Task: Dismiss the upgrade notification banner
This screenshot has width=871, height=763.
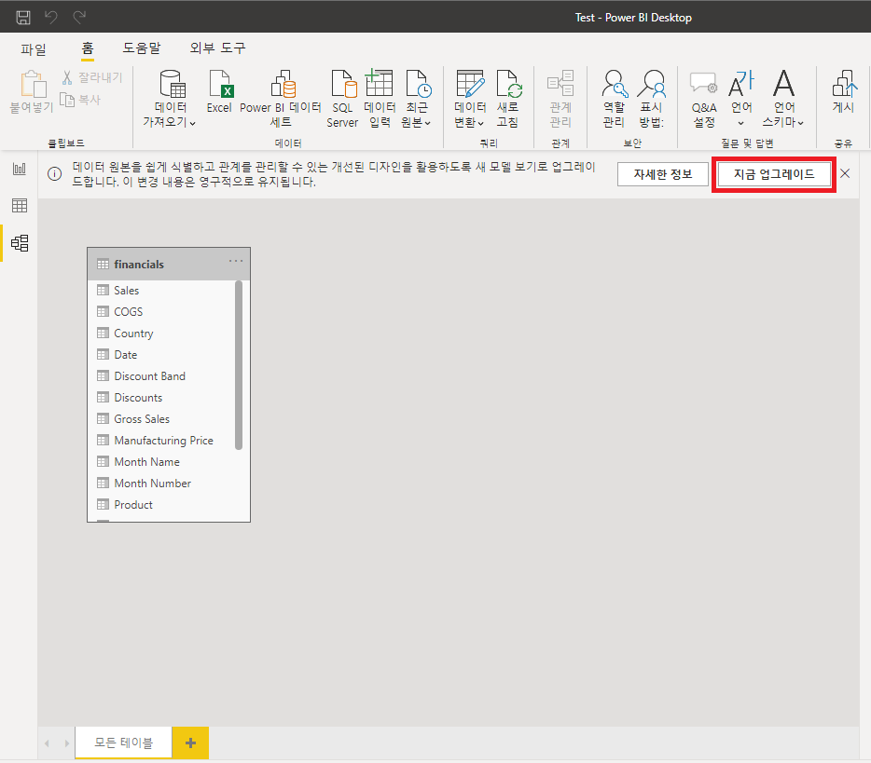Action: (845, 173)
